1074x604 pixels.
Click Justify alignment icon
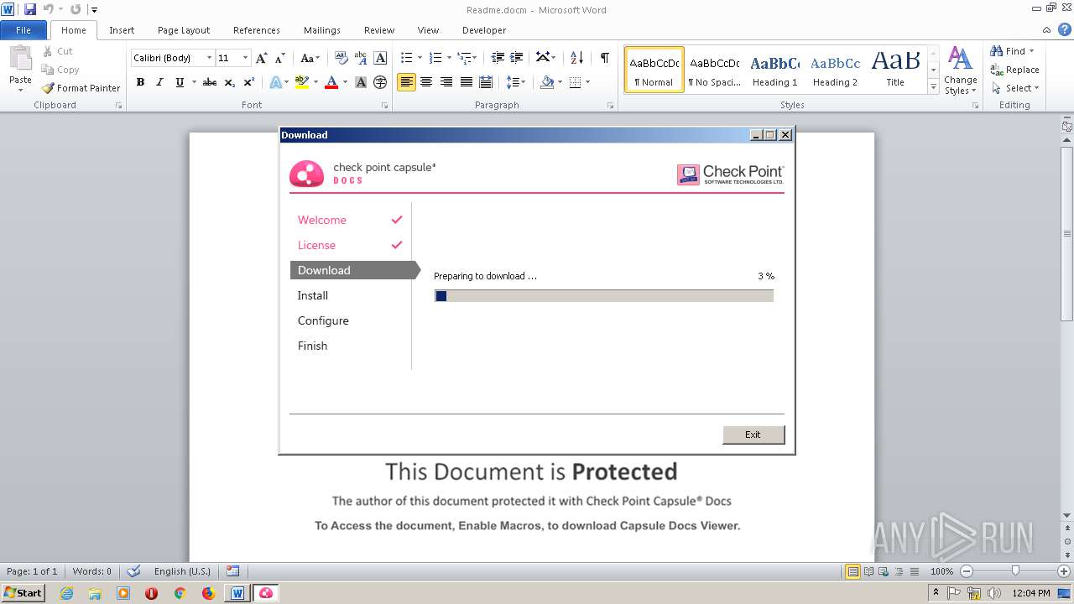(467, 82)
